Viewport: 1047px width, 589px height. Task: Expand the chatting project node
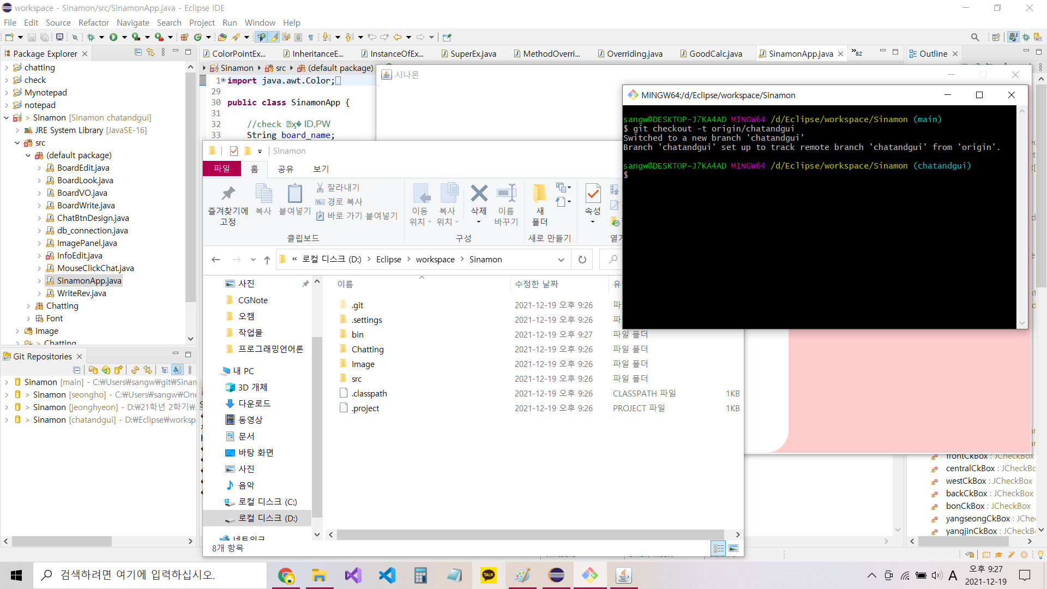(6, 68)
